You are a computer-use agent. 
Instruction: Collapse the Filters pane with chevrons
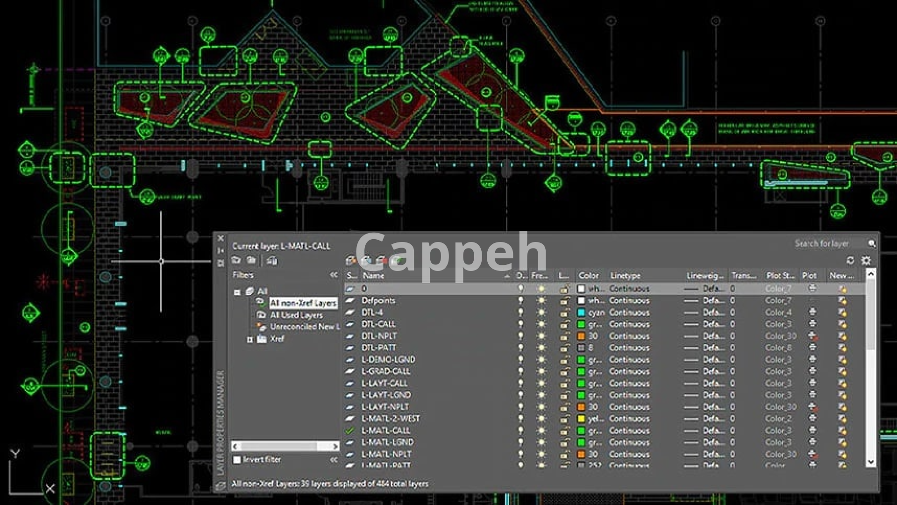point(334,275)
